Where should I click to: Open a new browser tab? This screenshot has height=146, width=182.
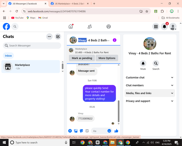(x=94, y=4)
